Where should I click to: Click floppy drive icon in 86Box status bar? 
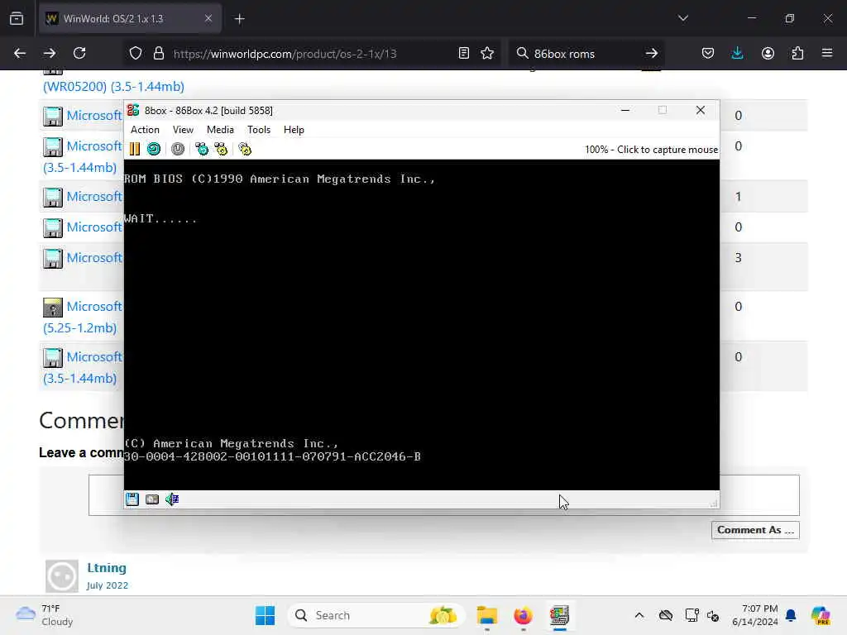click(132, 499)
